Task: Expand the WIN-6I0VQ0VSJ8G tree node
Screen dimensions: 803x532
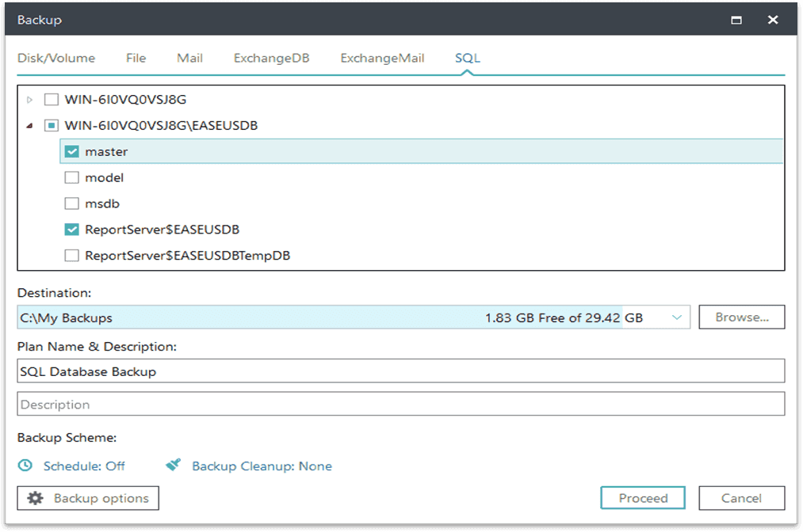Action: tap(29, 100)
